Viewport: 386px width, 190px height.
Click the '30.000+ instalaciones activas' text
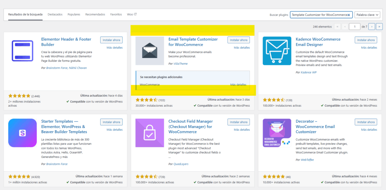(154, 106)
